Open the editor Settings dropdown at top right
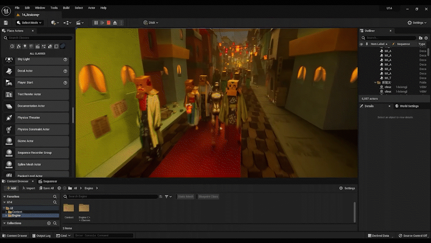Viewport: 431px width, 243px height. click(x=417, y=23)
